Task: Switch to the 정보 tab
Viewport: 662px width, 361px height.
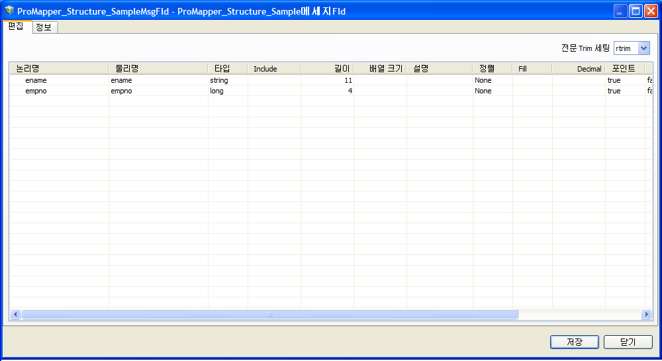Action: pyautogui.click(x=44, y=27)
